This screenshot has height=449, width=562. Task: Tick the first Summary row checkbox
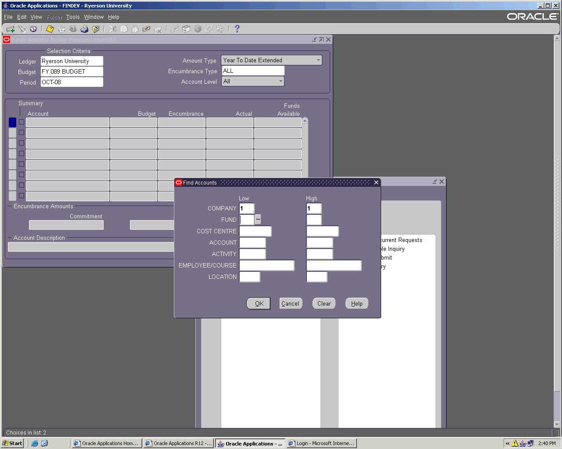click(22, 122)
